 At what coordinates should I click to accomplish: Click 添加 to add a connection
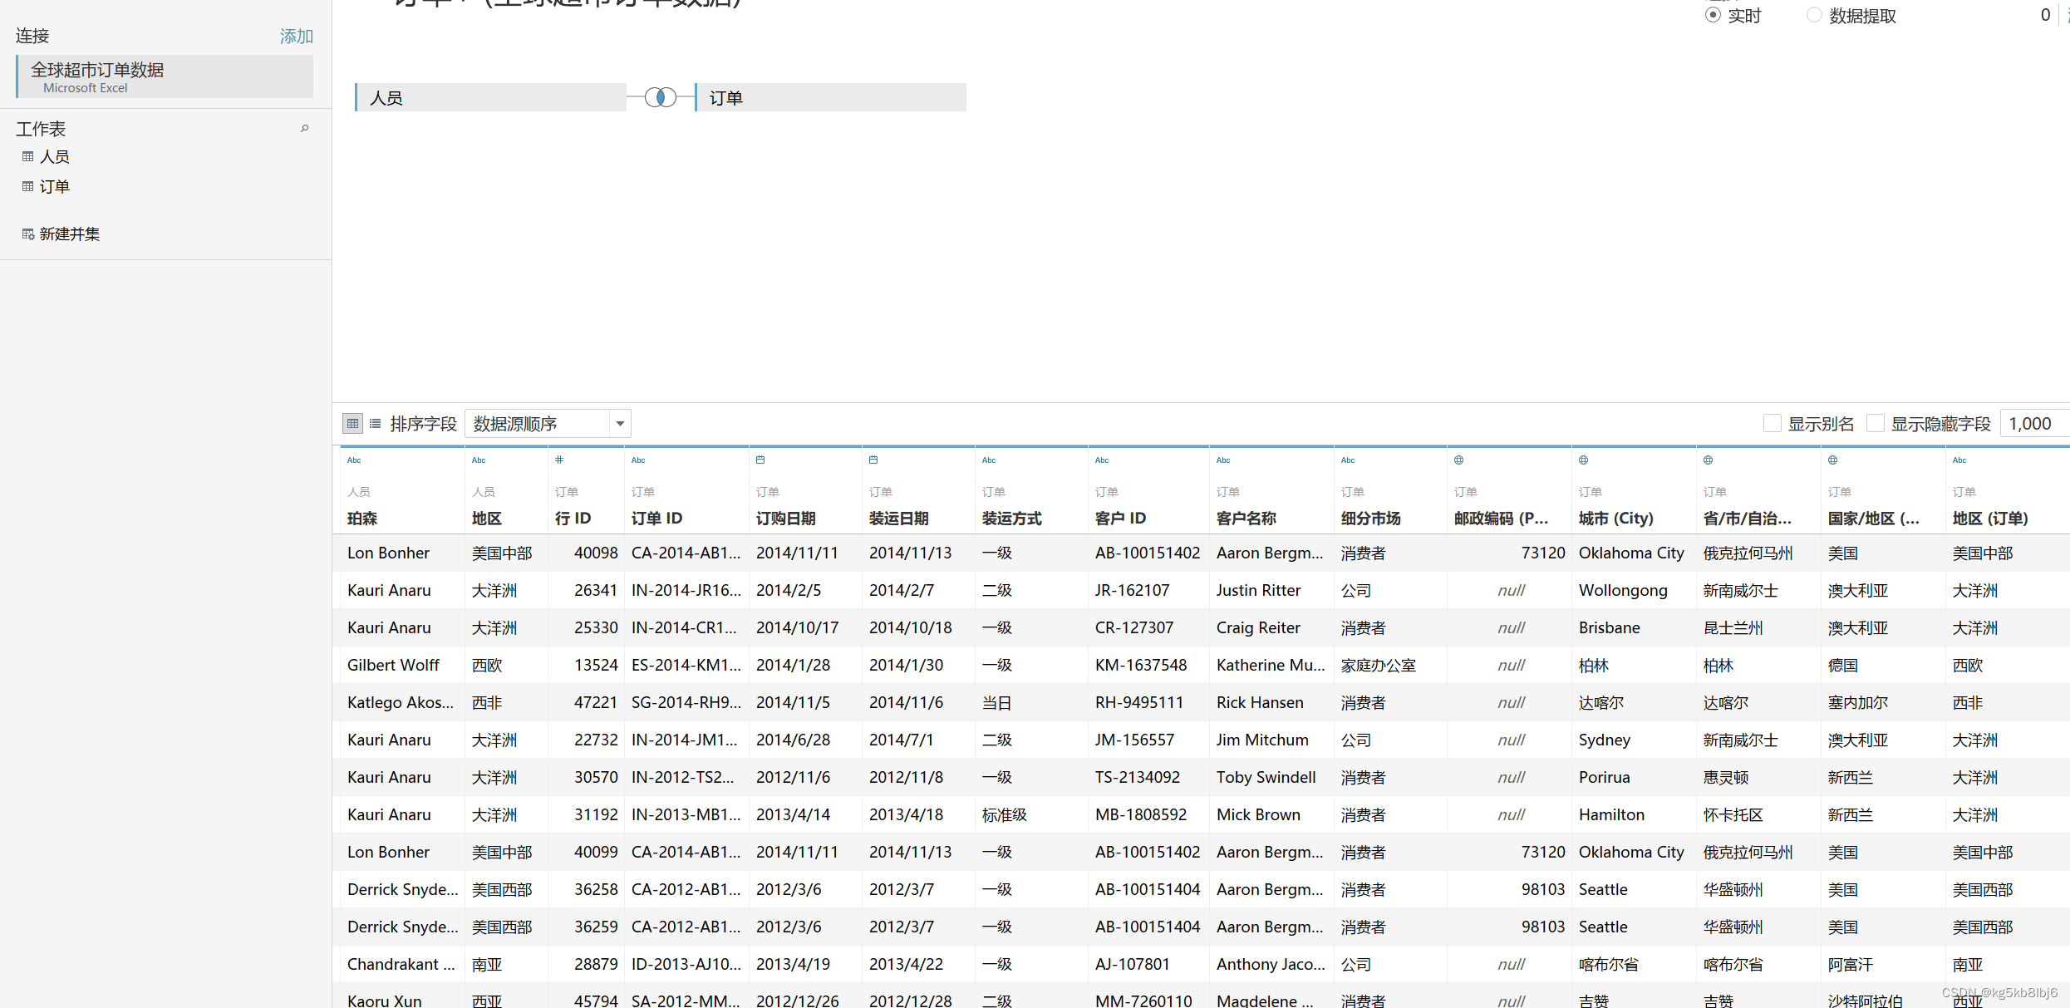coord(296,36)
